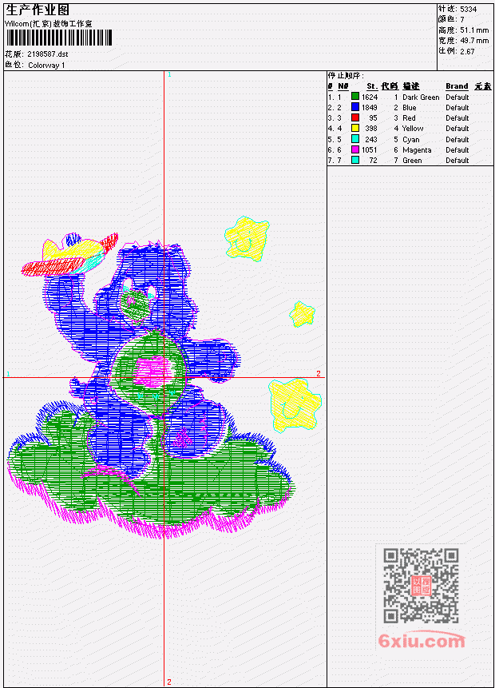
Task: Click 'Default' brand in the Dark Green row
Action: point(457,97)
